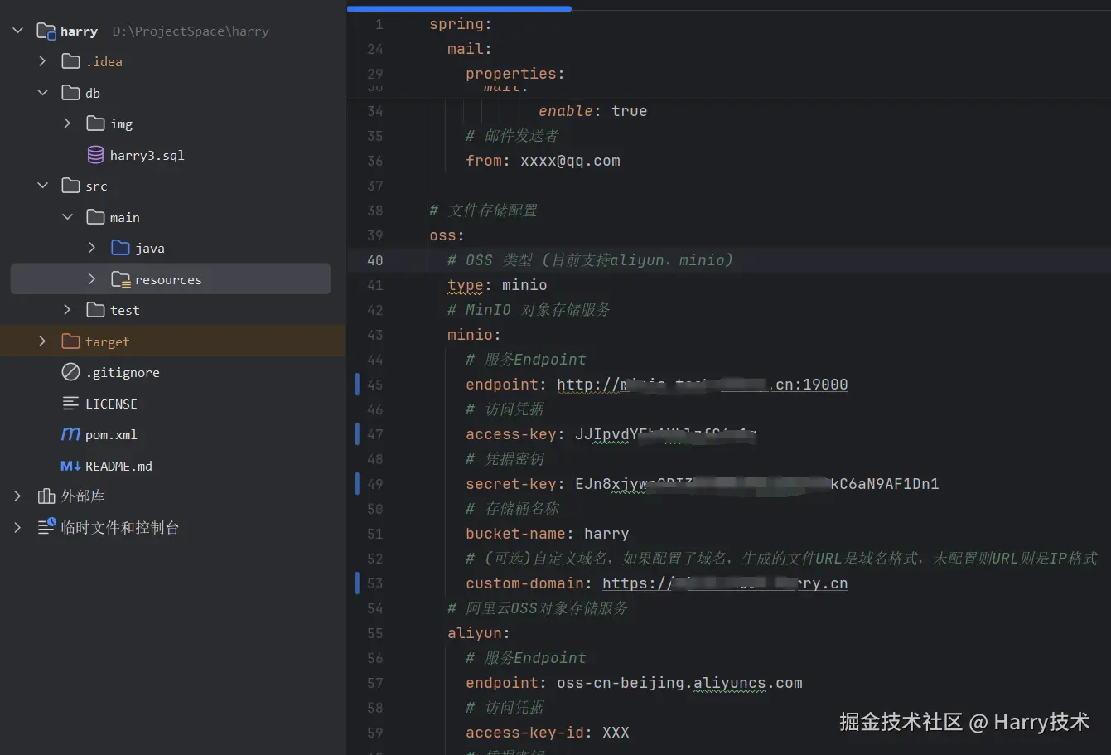1111x755 pixels.
Task: Select the .idea folder name
Action: (104, 62)
